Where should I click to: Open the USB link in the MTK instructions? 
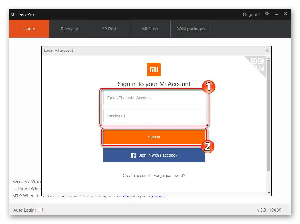pyautogui.click(x=127, y=196)
